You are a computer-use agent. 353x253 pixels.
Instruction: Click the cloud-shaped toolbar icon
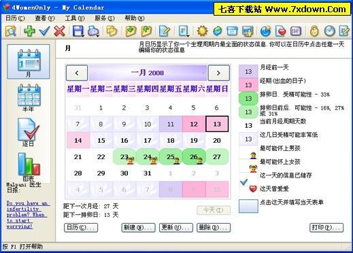tap(93, 31)
